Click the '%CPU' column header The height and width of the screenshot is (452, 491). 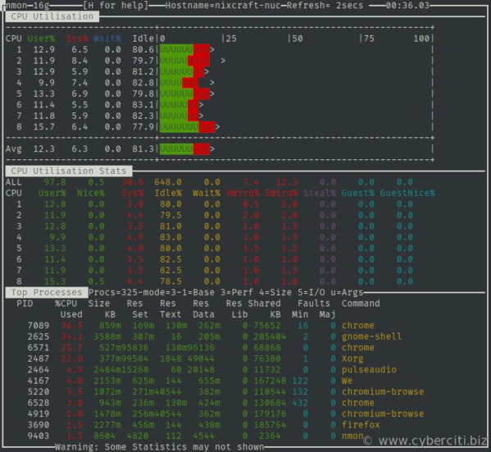pos(66,304)
